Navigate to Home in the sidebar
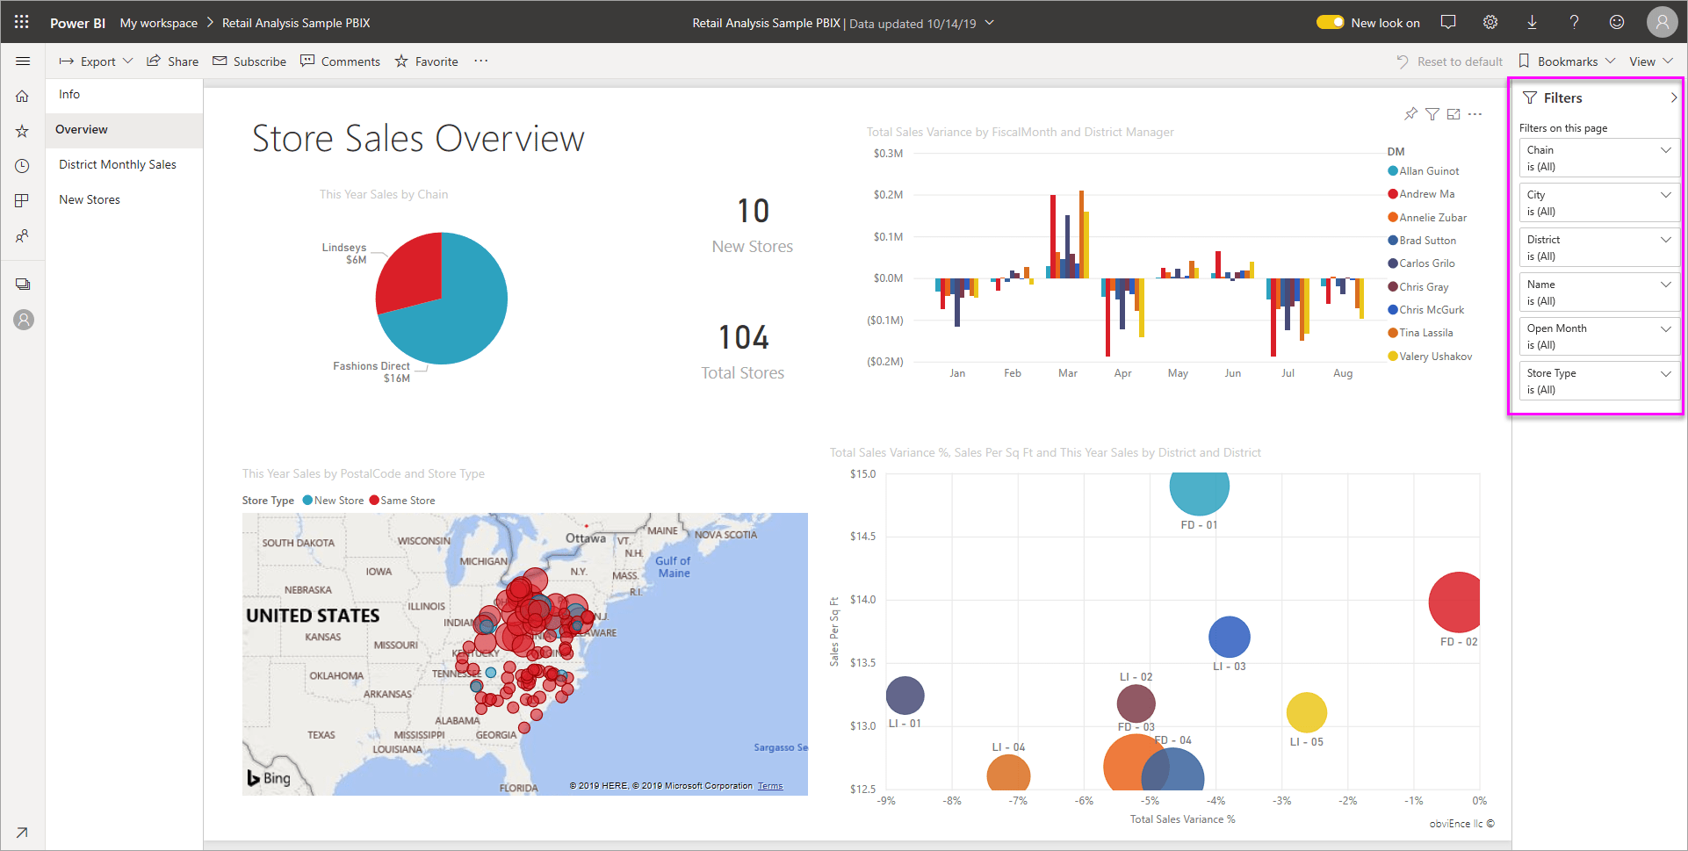 [22, 96]
